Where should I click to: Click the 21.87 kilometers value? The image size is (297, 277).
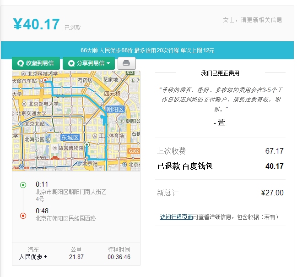(x=76, y=257)
